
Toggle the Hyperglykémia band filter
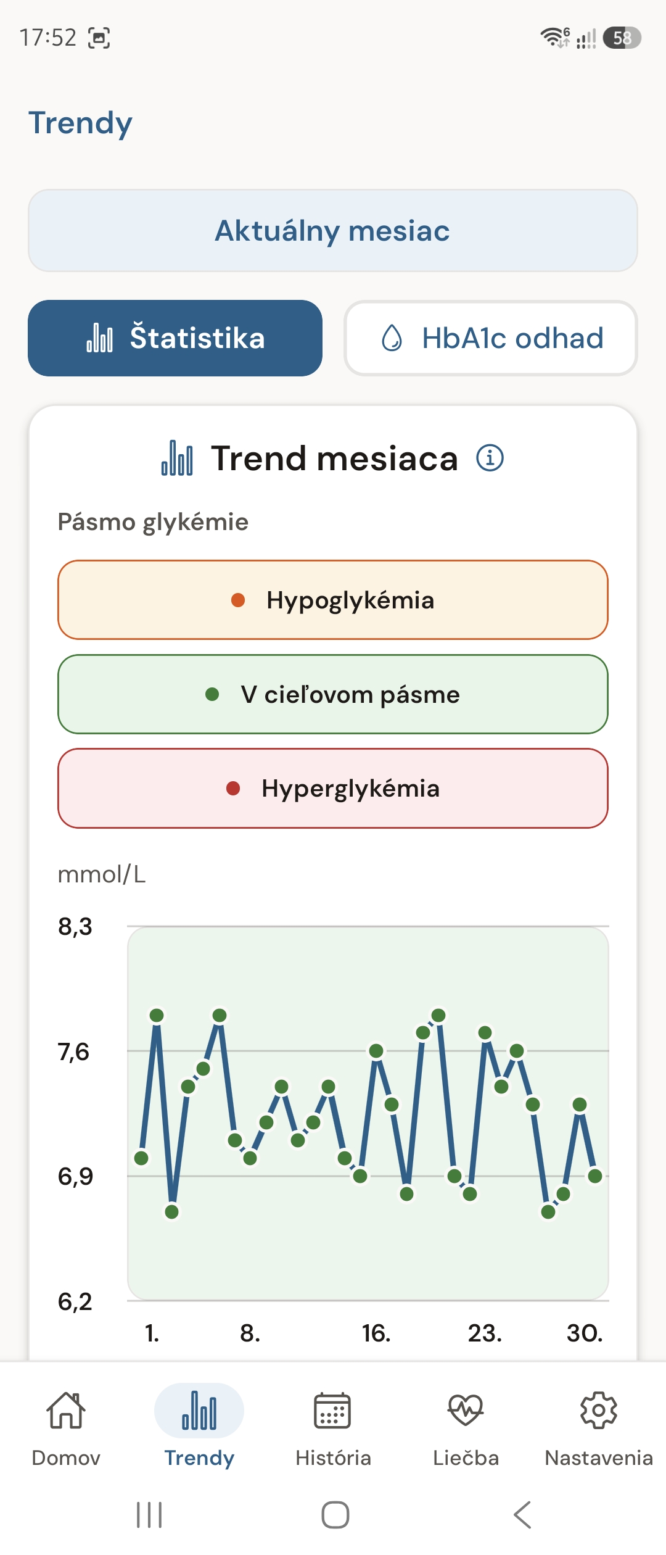click(333, 789)
